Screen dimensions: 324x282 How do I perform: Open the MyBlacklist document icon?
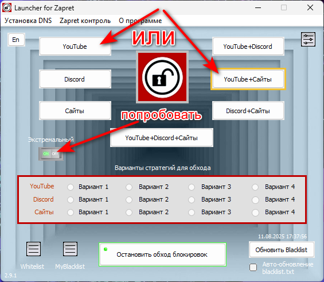coord(70,249)
